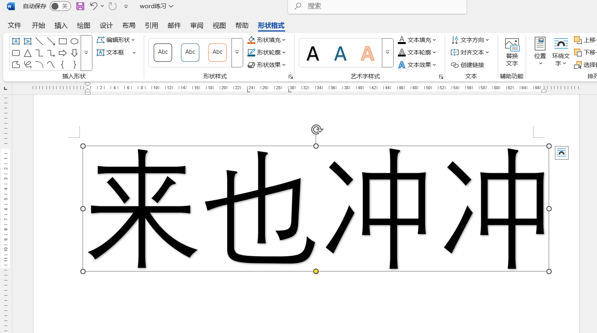Viewport: 597px width, 333px height.
Task: Save the document with the floppy disk icon
Action: point(80,6)
